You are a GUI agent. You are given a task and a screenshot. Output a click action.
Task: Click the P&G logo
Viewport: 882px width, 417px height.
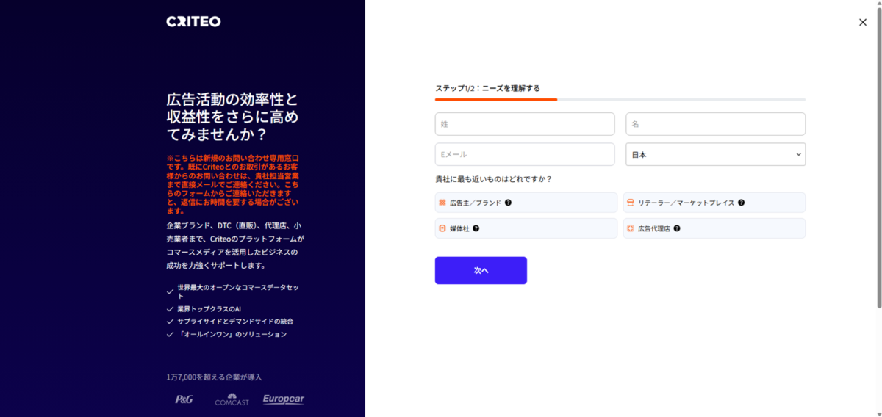[x=184, y=399]
